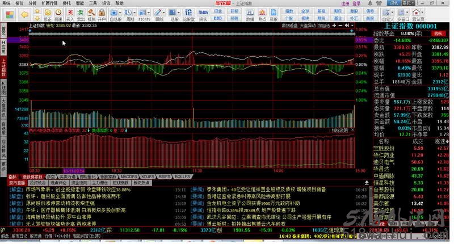This screenshot has width=454, height=244.
Task: Switch to KDJFS indicator tab
Action: pos(148,176)
